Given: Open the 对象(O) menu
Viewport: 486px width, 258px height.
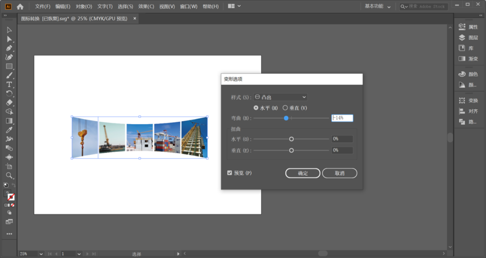Looking at the screenshot, I should (x=84, y=6).
